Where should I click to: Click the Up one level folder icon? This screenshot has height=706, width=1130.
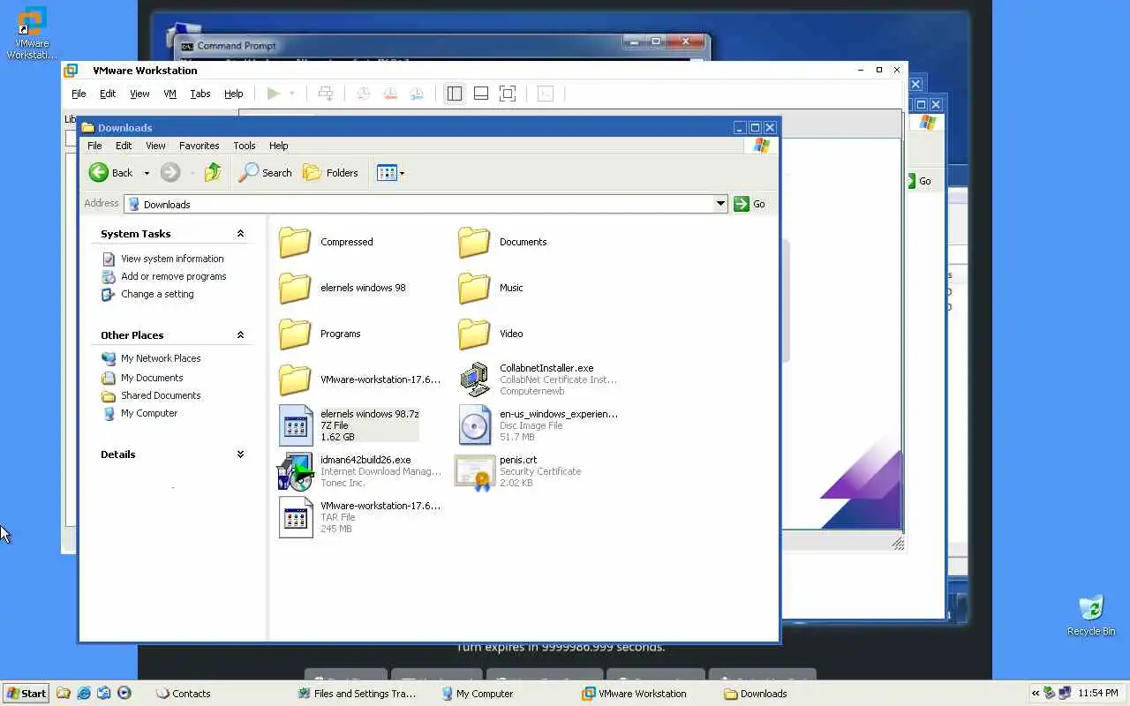click(x=213, y=173)
